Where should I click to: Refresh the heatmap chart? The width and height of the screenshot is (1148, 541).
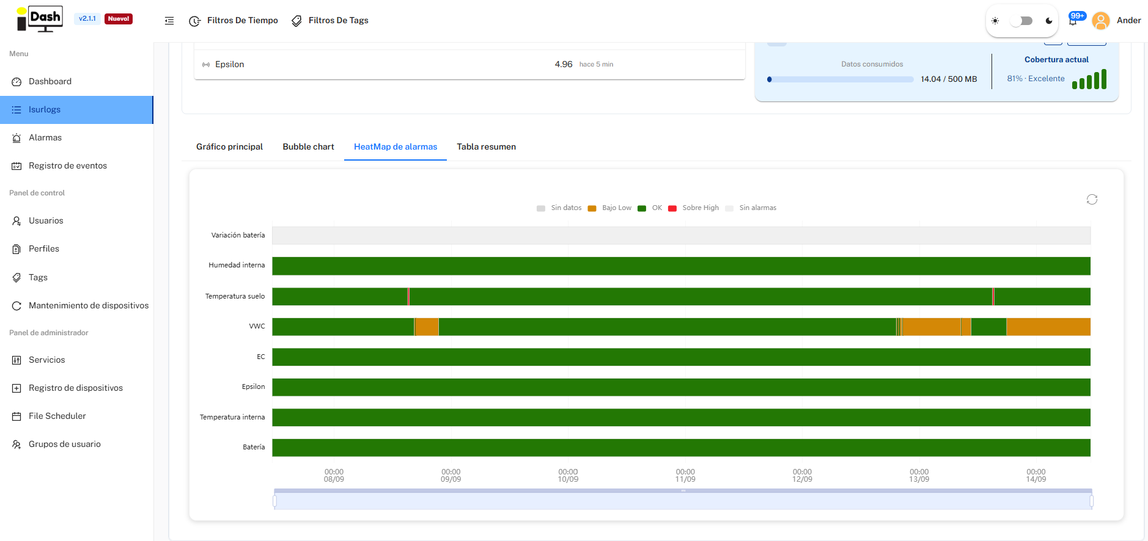(x=1092, y=199)
